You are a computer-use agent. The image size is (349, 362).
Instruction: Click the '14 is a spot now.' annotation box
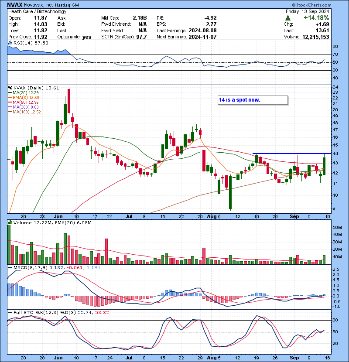253,100
